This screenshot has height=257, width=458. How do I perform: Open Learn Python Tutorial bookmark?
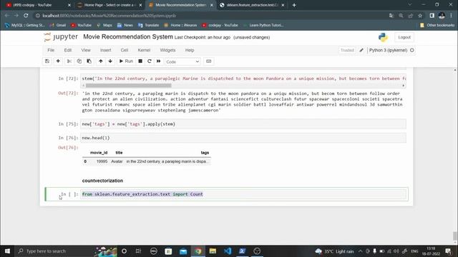[x=263, y=26]
